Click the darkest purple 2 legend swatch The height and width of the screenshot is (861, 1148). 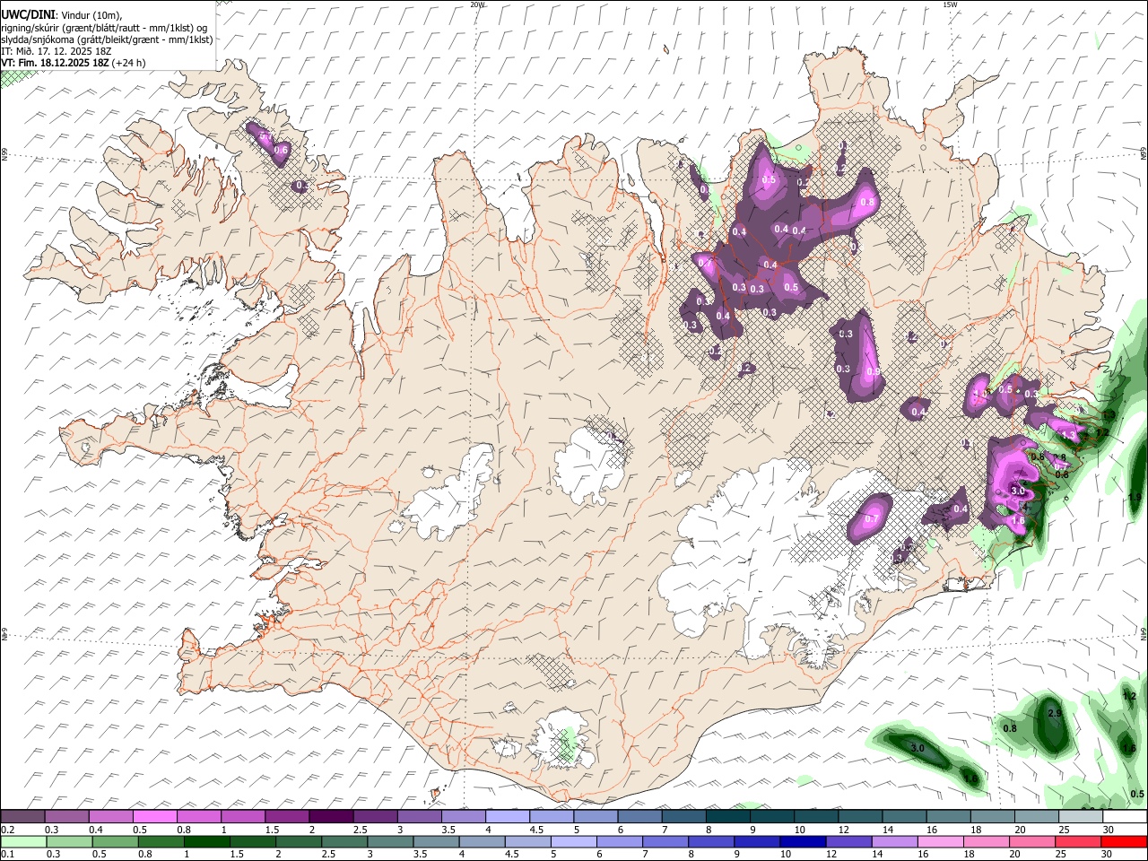tap(331, 816)
